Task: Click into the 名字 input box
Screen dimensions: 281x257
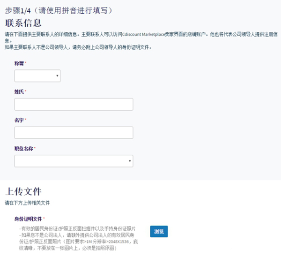Action: coord(74,133)
